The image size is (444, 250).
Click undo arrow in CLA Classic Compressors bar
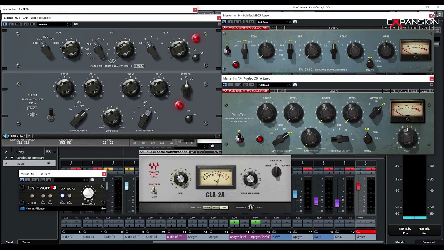click(x=193, y=152)
